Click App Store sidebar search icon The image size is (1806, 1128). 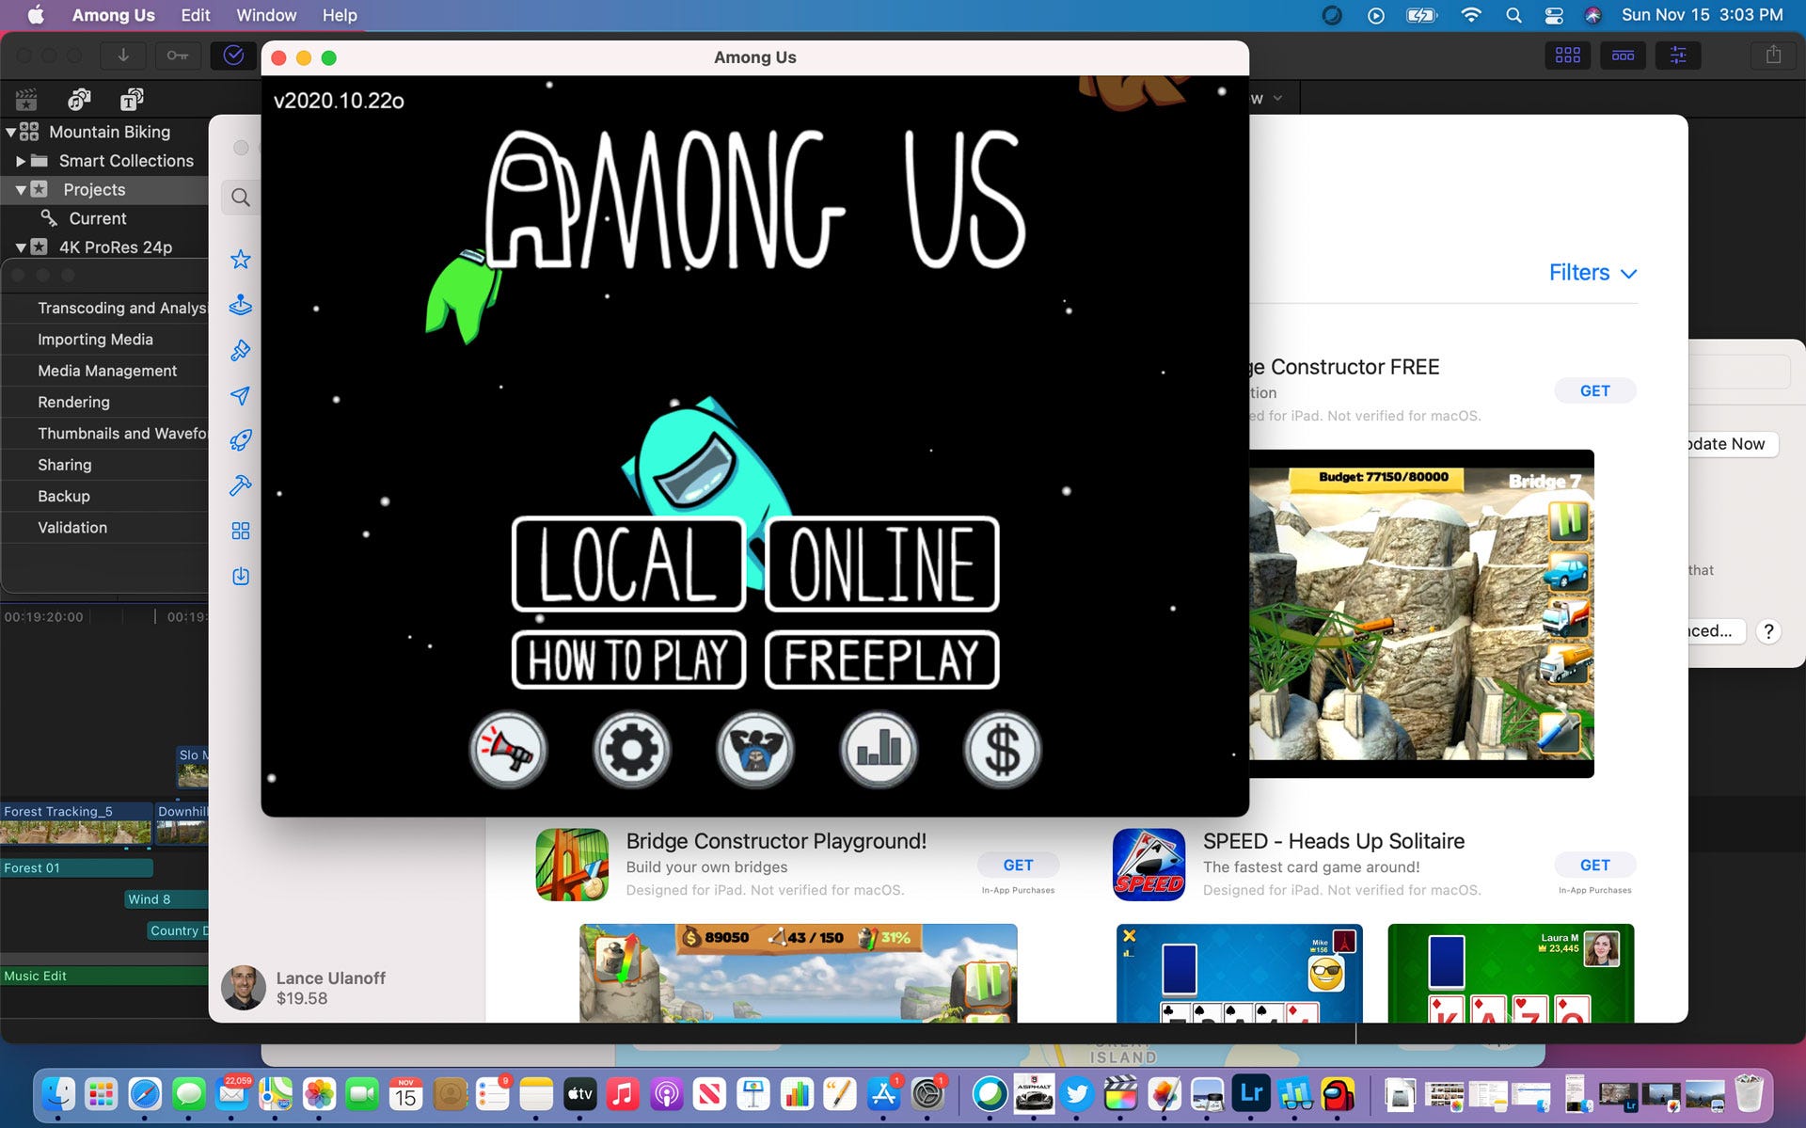241,198
